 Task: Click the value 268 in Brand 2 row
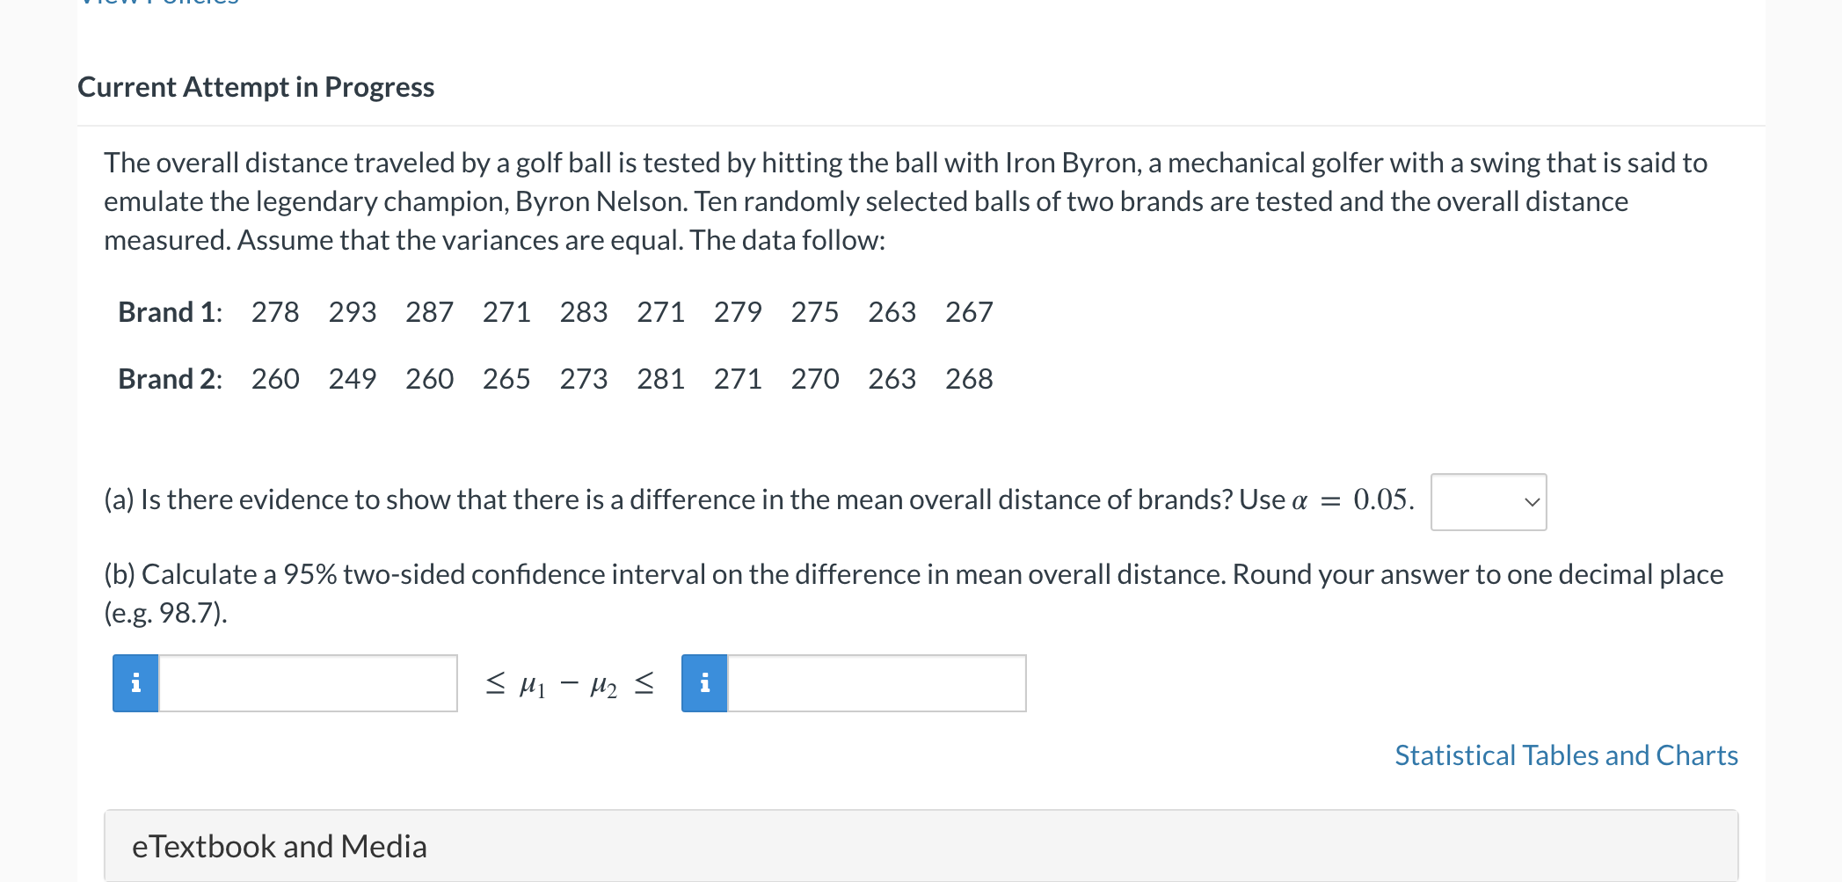coord(969,379)
